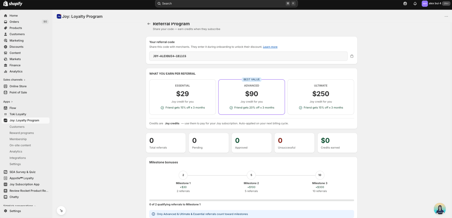452x218 pixels.
Task: Click the Approved stat card
Action: click(x=251, y=143)
